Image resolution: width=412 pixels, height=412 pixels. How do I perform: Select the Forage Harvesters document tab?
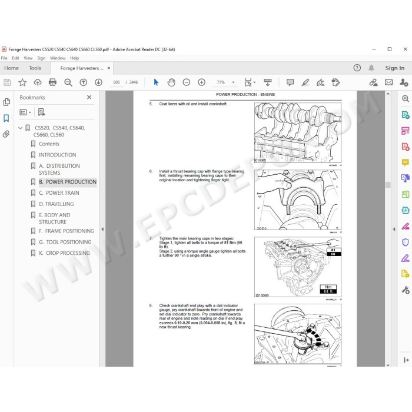[x=82, y=68]
